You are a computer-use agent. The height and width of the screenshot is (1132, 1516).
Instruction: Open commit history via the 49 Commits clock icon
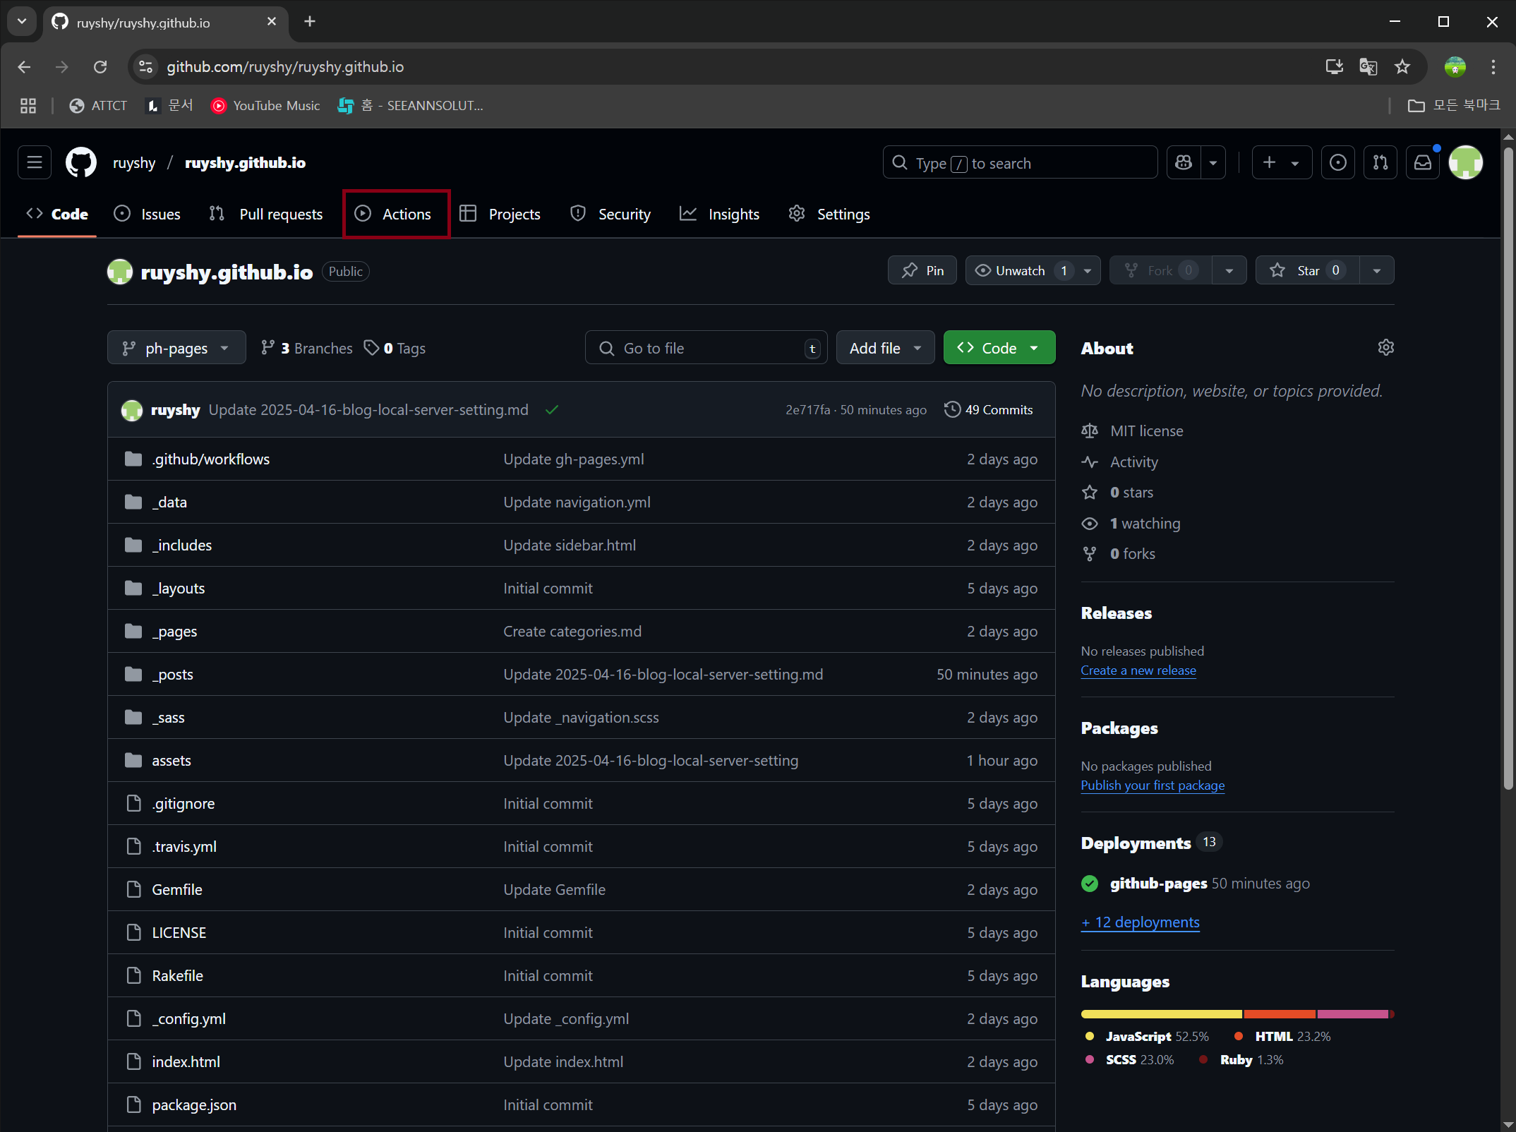coord(952,409)
